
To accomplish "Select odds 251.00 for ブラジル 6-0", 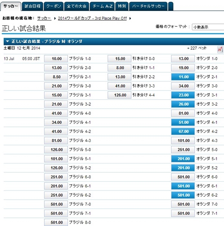I will 56,177.
